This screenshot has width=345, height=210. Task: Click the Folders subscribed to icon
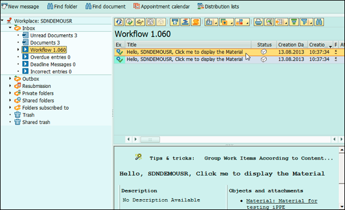(17, 108)
